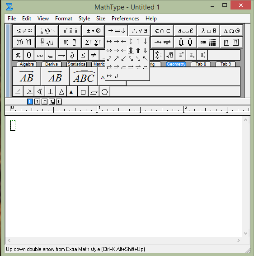Open the spaces and ellipses palette
This screenshot has width=254, height=256.
pyautogui.click(x=47, y=31)
